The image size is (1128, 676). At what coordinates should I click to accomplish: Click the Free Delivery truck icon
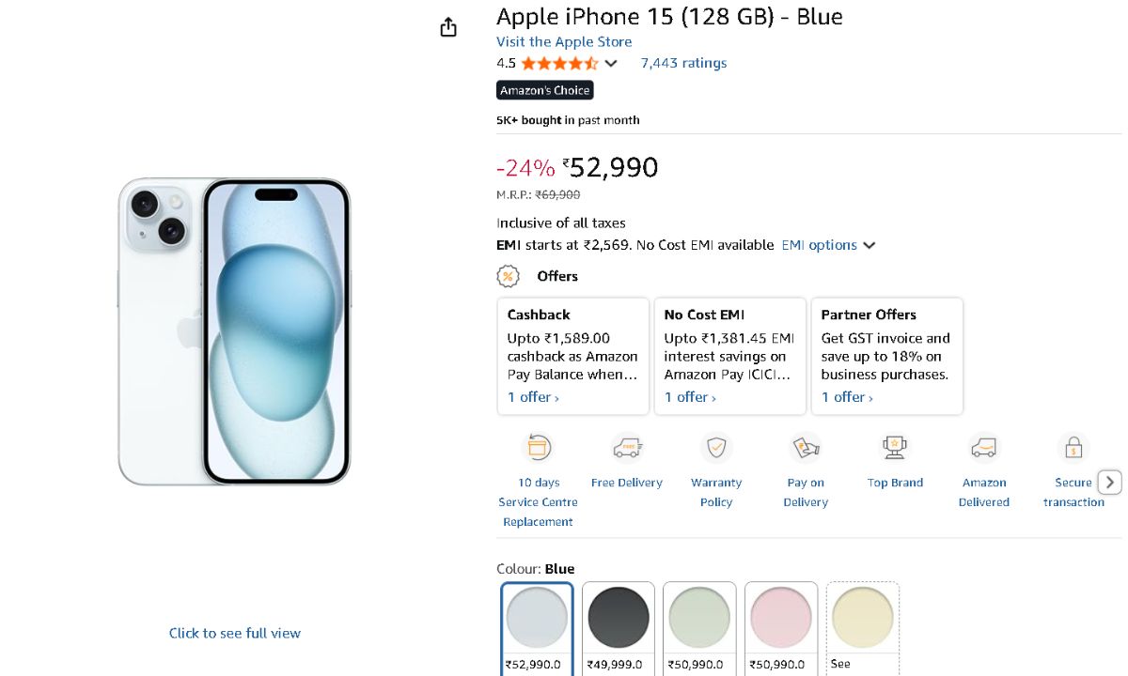(626, 447)
